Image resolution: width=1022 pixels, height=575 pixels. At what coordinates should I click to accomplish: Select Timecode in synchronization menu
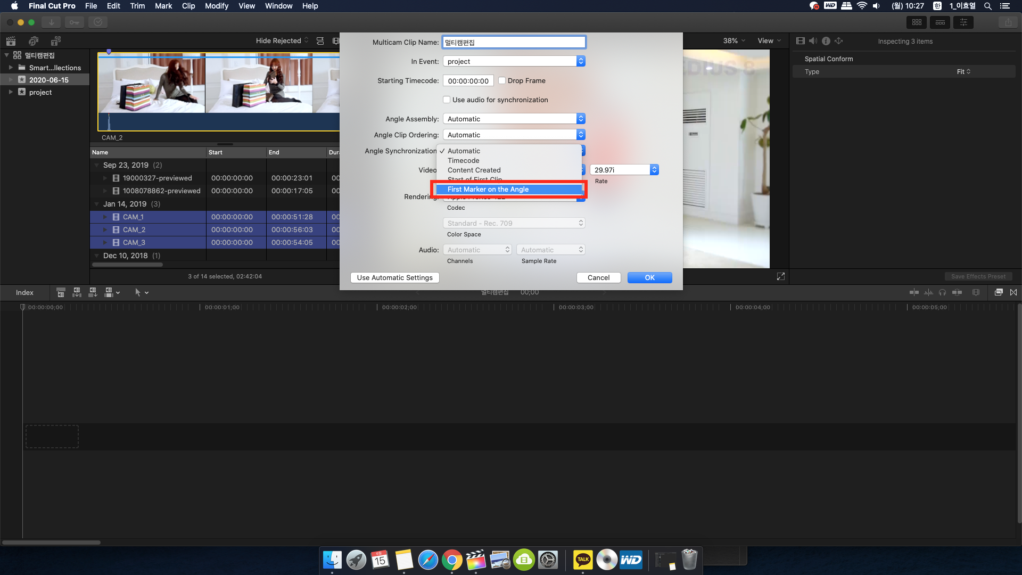pos(463,160)
